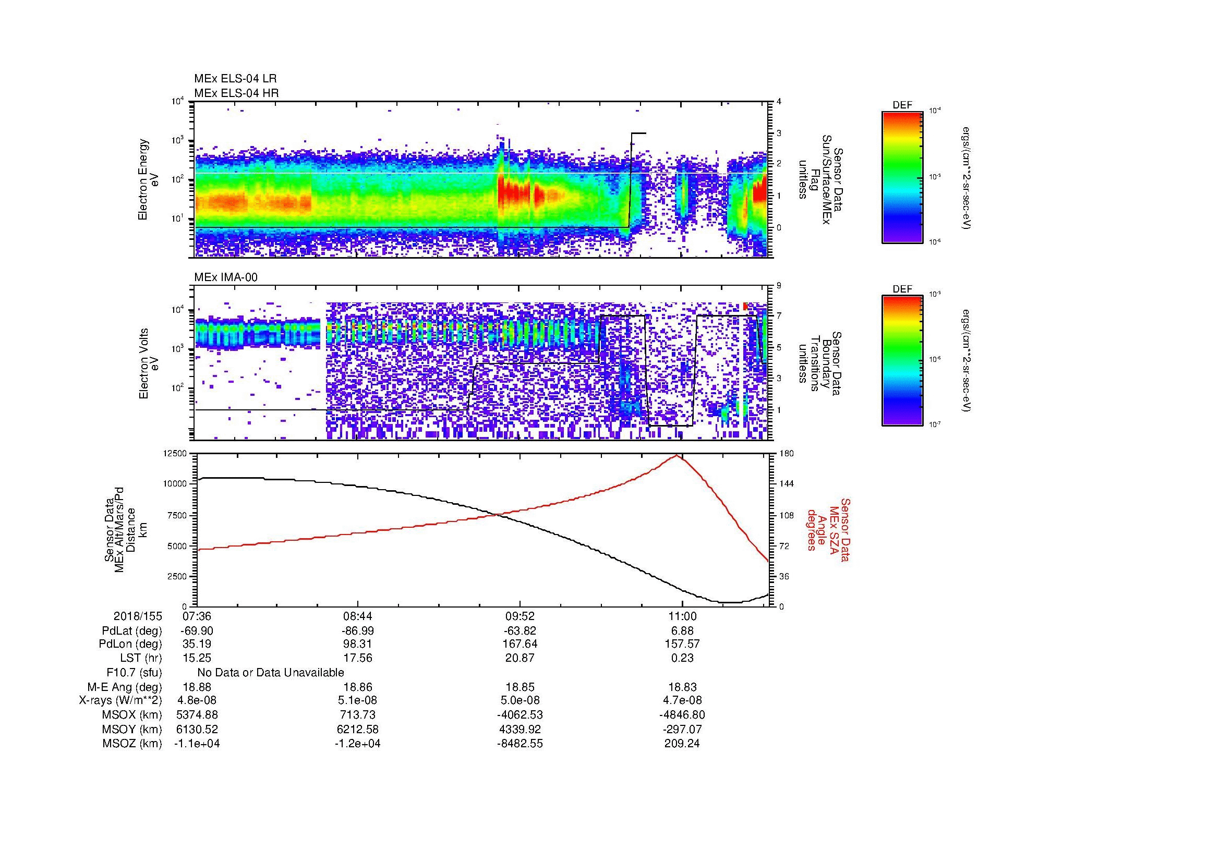Viewport: 1220px width, 862px height.
Task: Click the X-rays value 4.7e-08
Action: coord(682,700)
